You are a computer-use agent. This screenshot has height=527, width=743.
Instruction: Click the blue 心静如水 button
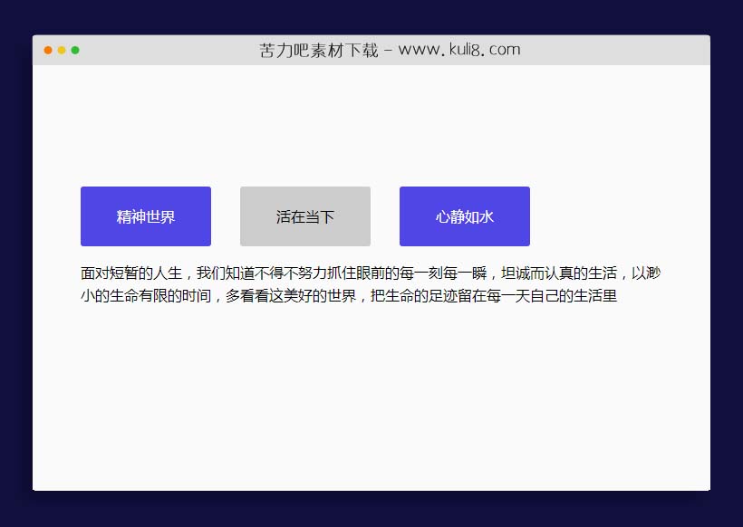click(x=464, y=216)
